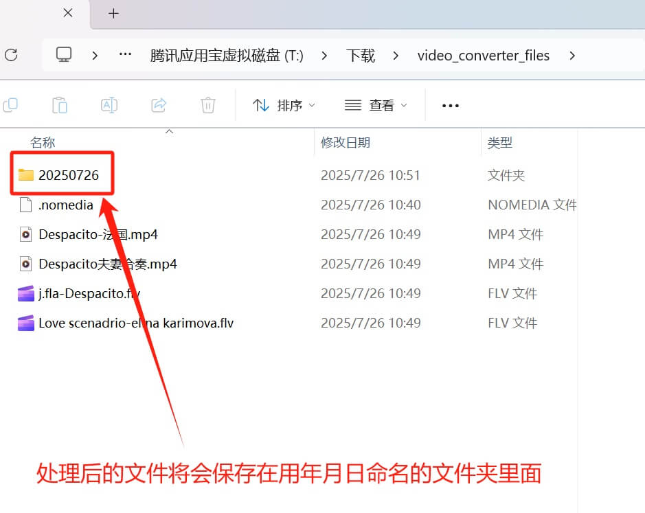Click the This PC monitor icon
The height and width of the screenshot is (513, 645).
pyautogui.click(x=64, y=56)
